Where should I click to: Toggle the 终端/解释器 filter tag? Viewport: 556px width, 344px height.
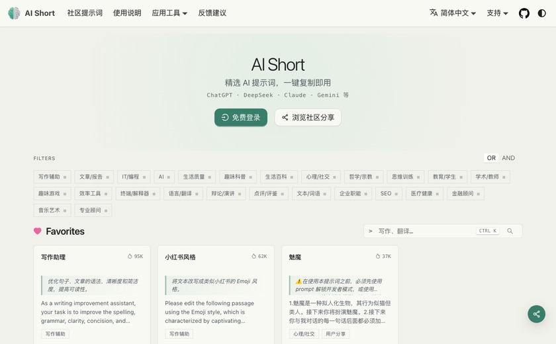pyautogui.click(x=138, y=193)
